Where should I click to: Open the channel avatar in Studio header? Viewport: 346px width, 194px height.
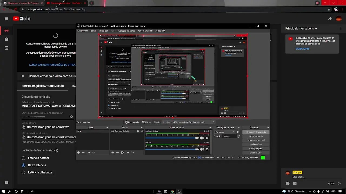[x=339, y=19]
